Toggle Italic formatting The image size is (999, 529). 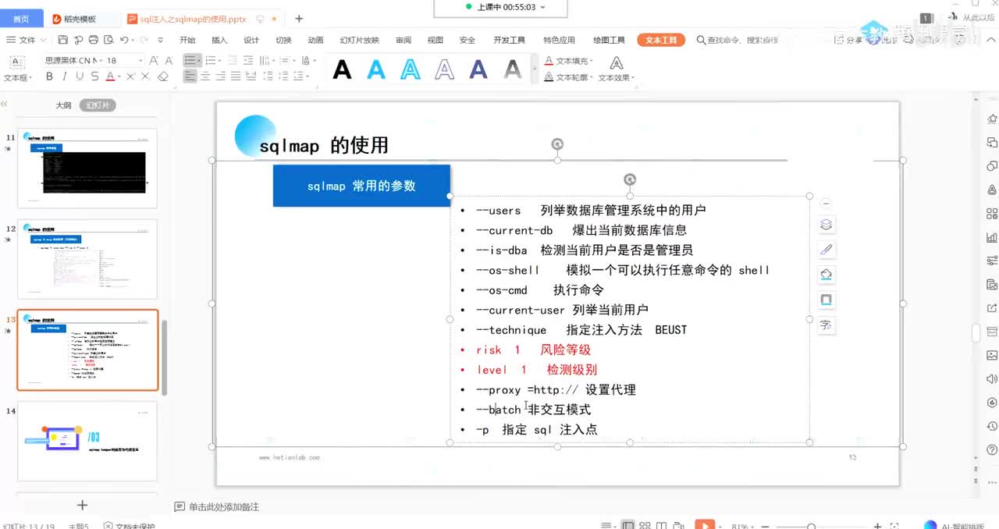tap(65, 76)
